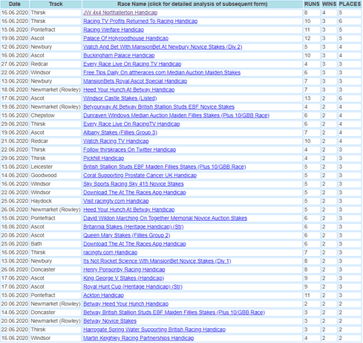Open the Bath Download The At The Races App Handicap
Screen dimensions: 363x343
pos(134,244)
